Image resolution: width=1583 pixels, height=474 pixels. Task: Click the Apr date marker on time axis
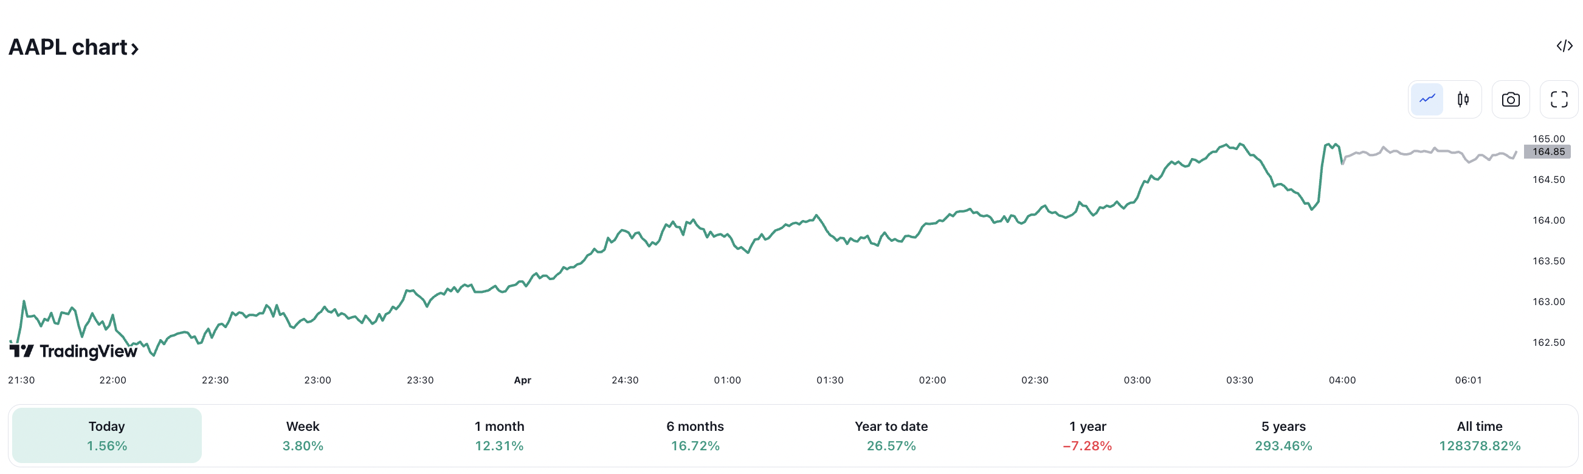tap(522, 380)
